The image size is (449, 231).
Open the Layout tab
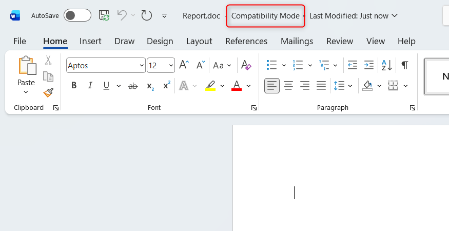point(199,41)
